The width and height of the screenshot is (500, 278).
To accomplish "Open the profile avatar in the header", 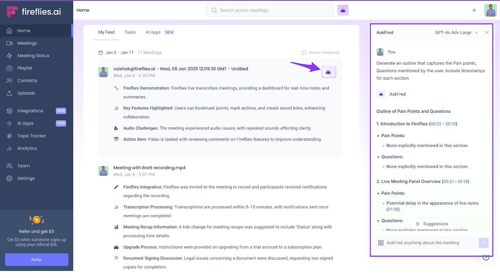I will click(x=490, y=10).
